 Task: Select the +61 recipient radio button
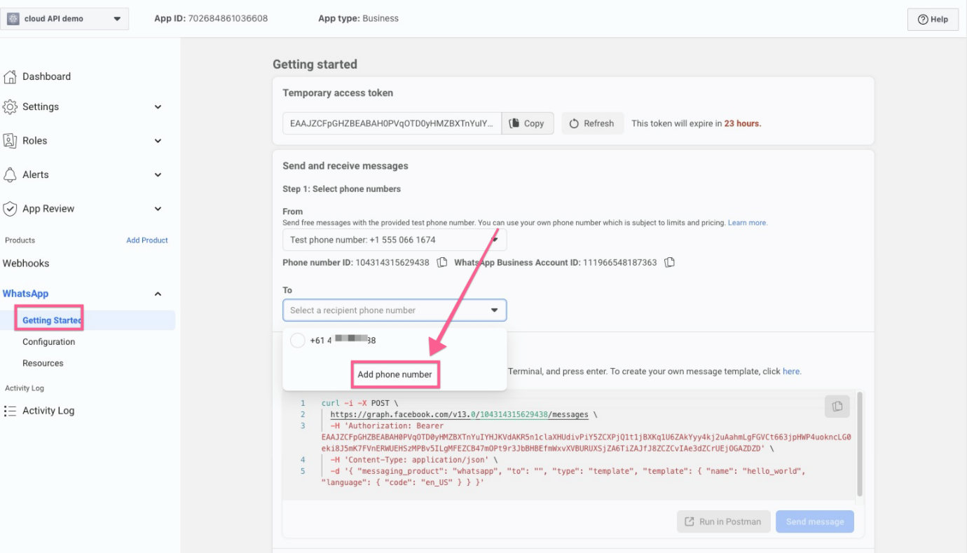pos(298,341)
